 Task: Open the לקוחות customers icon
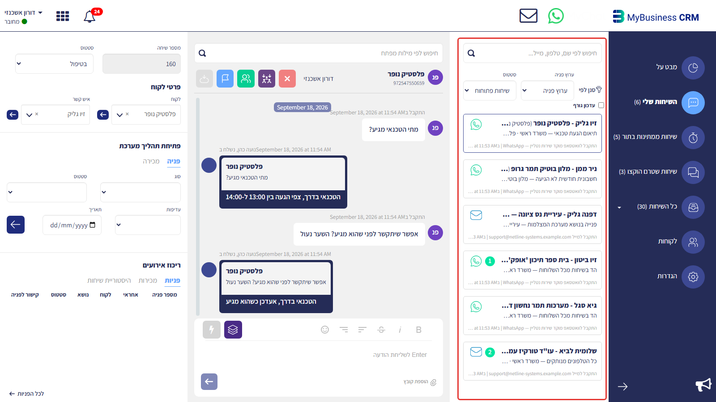[693, 242]
